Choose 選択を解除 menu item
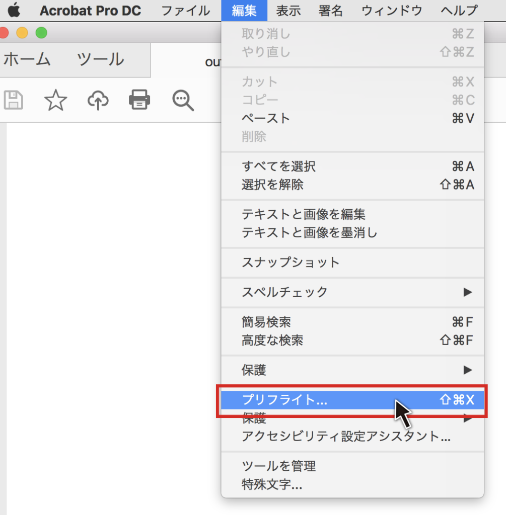 pyautogui.click(x=352, y=185)
